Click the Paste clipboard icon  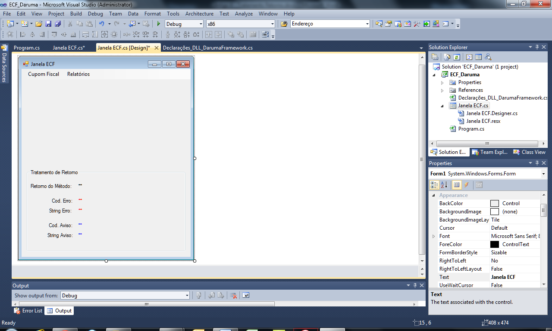pos(89,24)
